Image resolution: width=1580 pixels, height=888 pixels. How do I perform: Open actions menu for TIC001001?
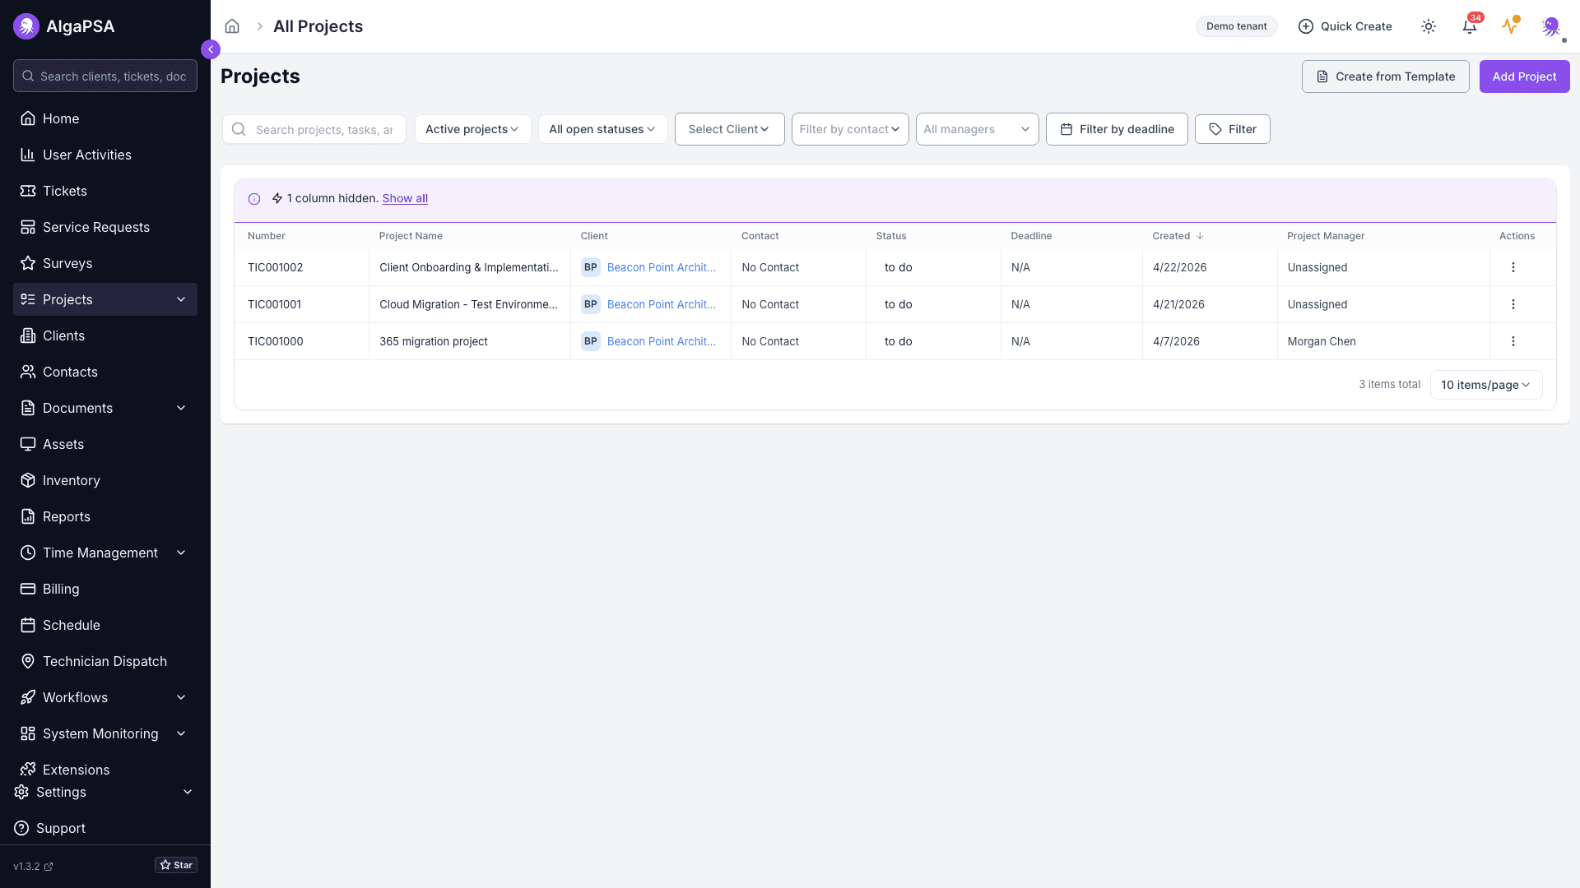pos(1513,304)
